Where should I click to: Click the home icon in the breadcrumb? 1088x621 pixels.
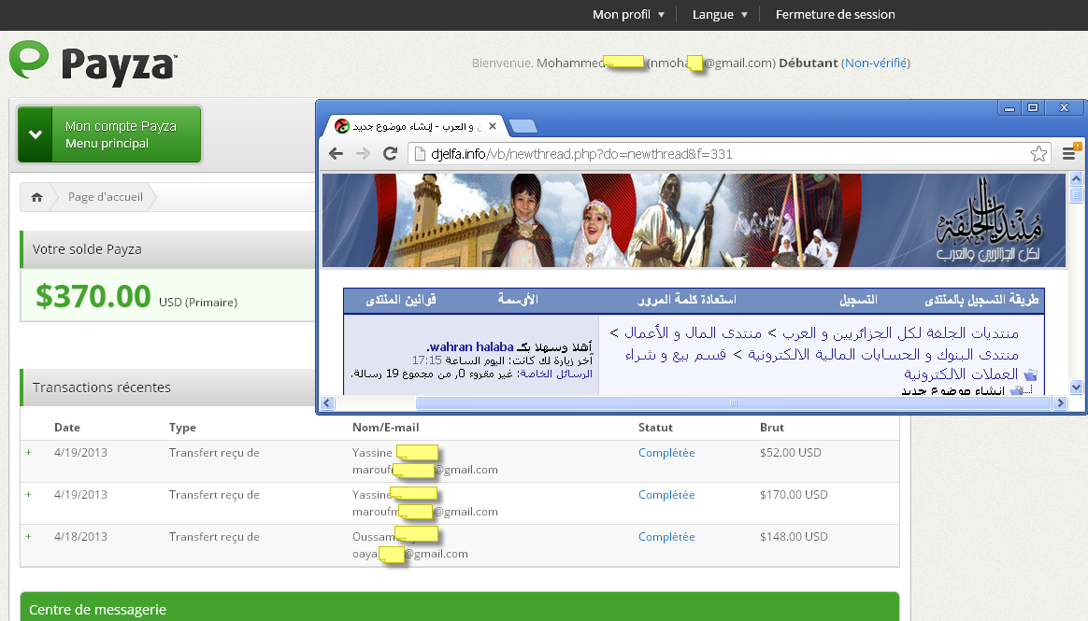coord(36,198)
